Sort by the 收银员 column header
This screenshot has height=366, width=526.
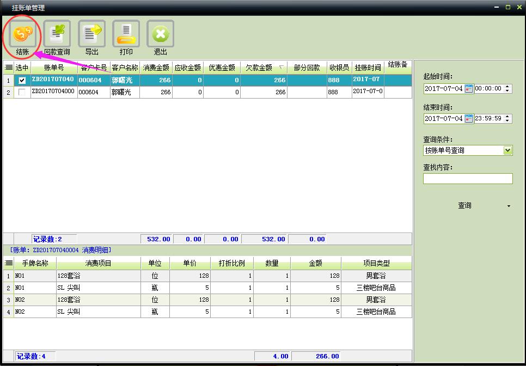[x=339, y=68]
